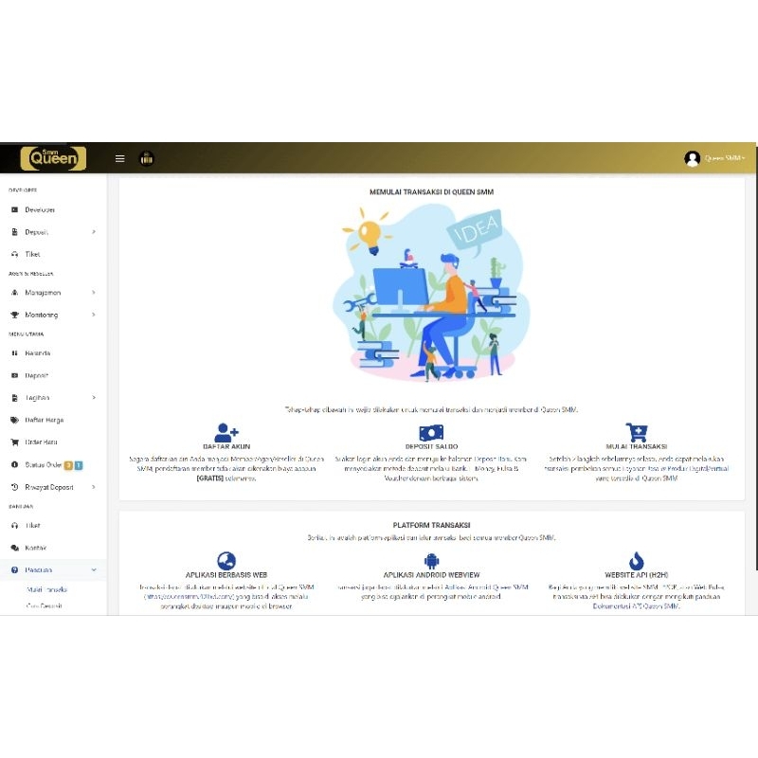
Task: Open Queen SMM account dropdown
Action: click(724, 158)
